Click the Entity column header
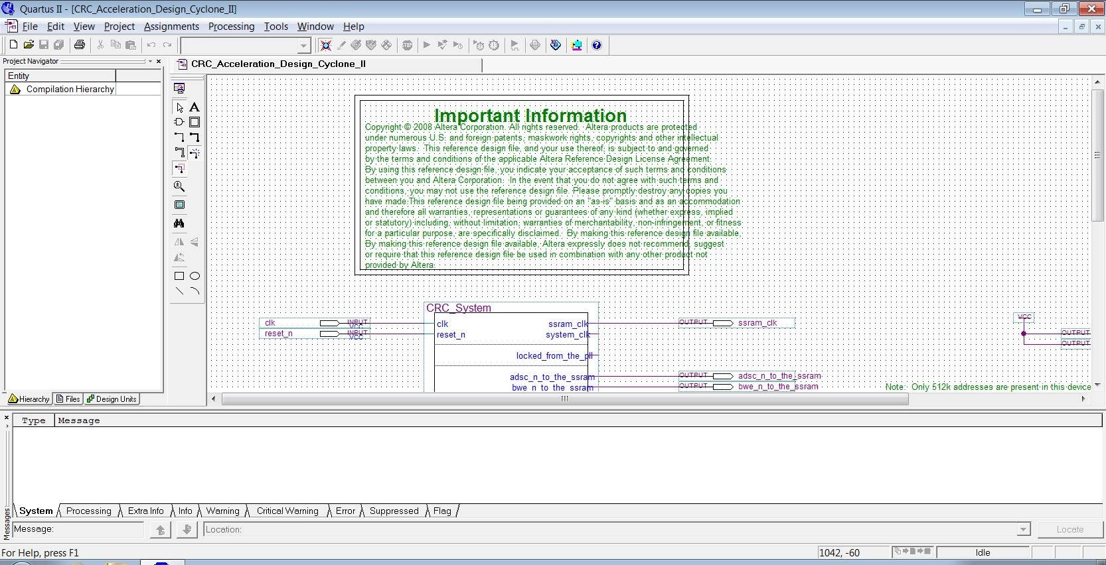 tap(60, 76)
